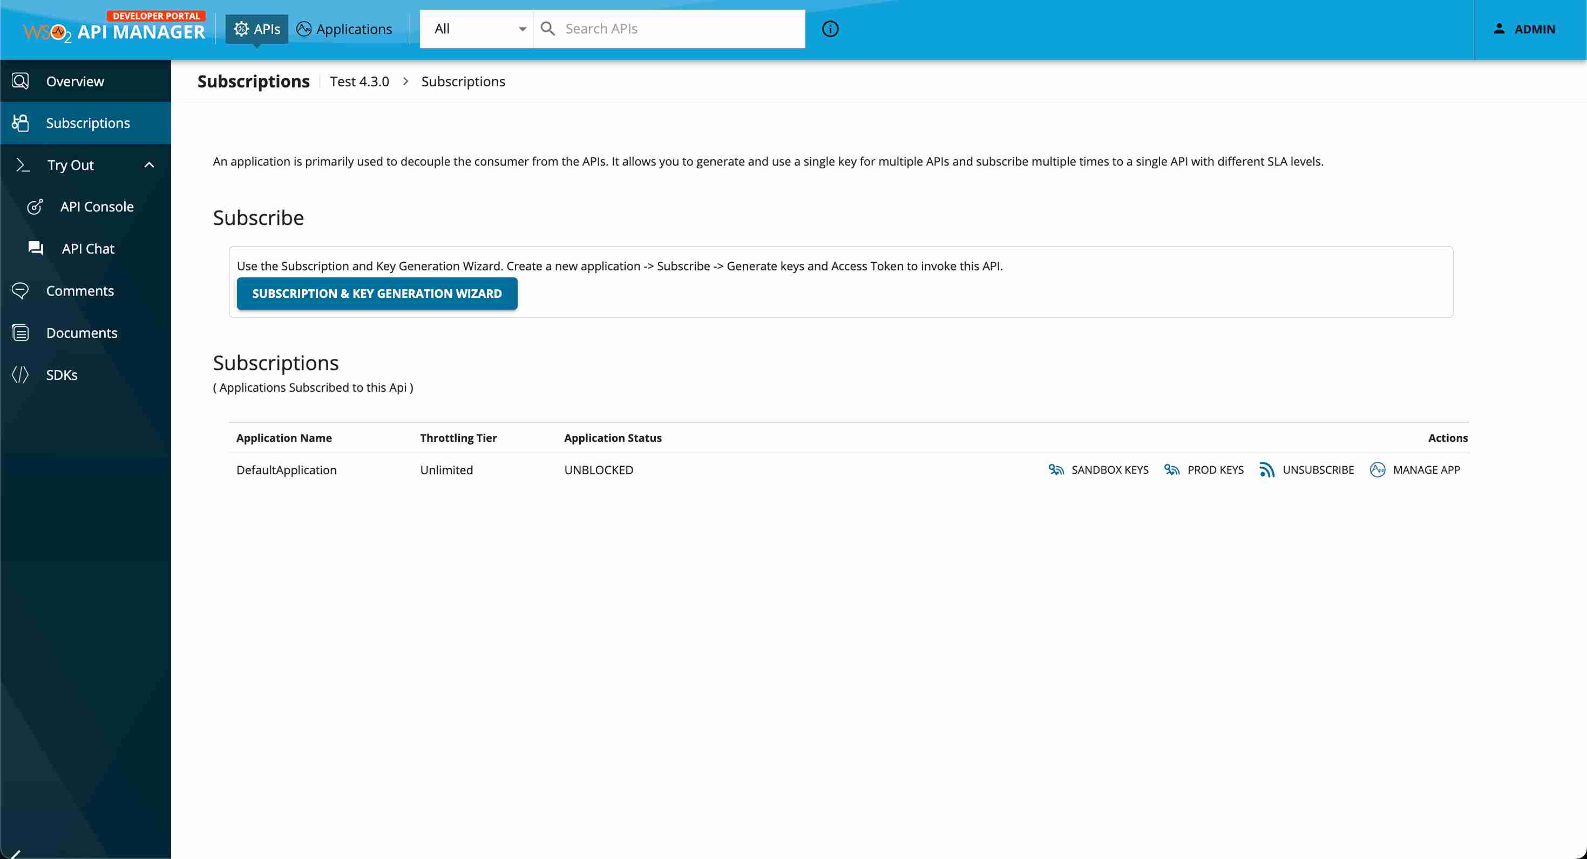
Task: Open API Console in sidebar
Action: (97, 207)
